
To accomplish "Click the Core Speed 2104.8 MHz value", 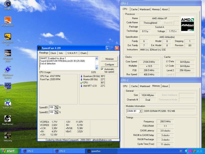I will point(149,62).
